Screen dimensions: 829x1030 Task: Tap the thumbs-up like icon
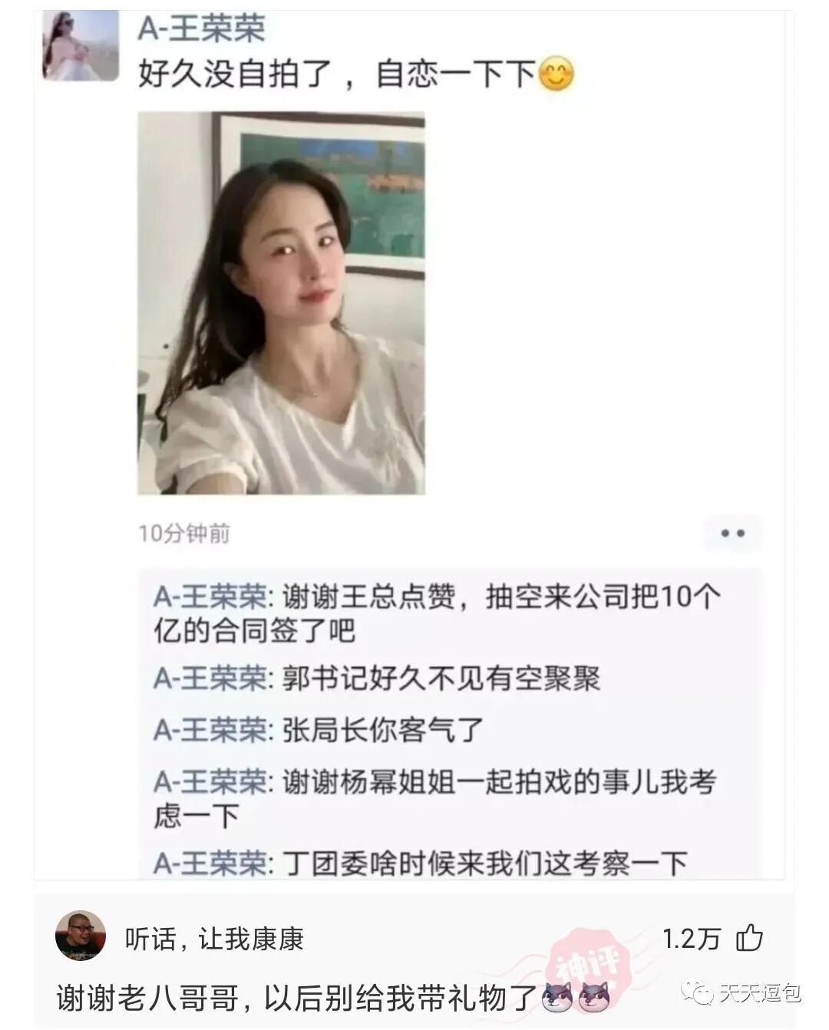[749, 938]
